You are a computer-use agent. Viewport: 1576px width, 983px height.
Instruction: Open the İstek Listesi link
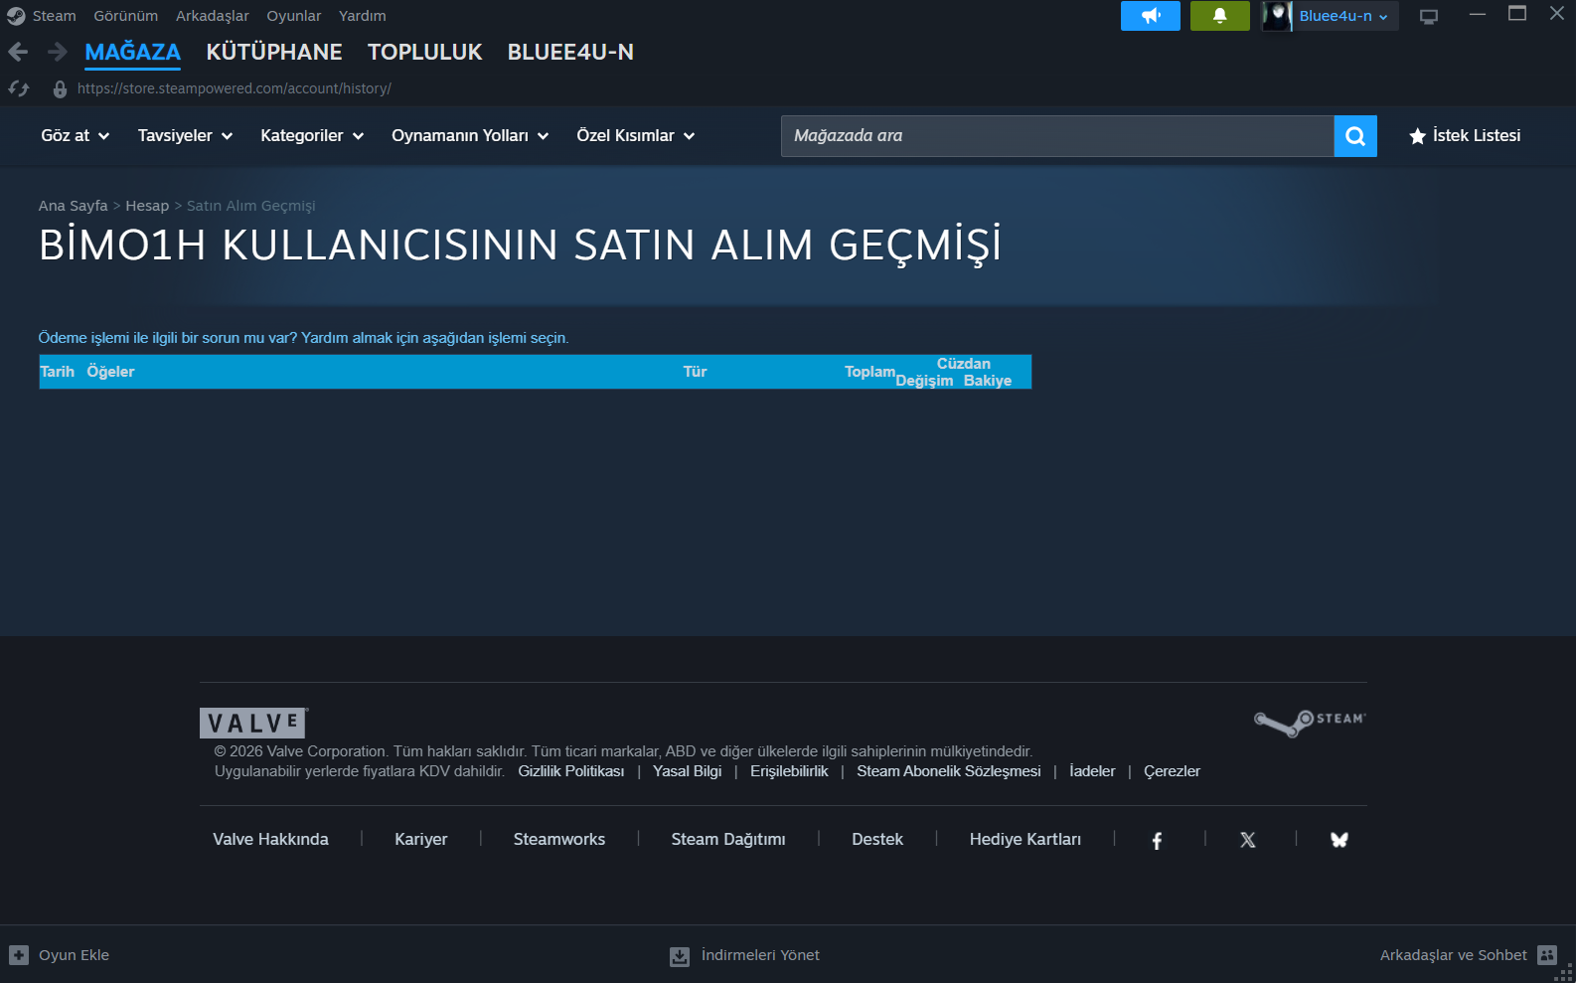(x=1477, y=136)
